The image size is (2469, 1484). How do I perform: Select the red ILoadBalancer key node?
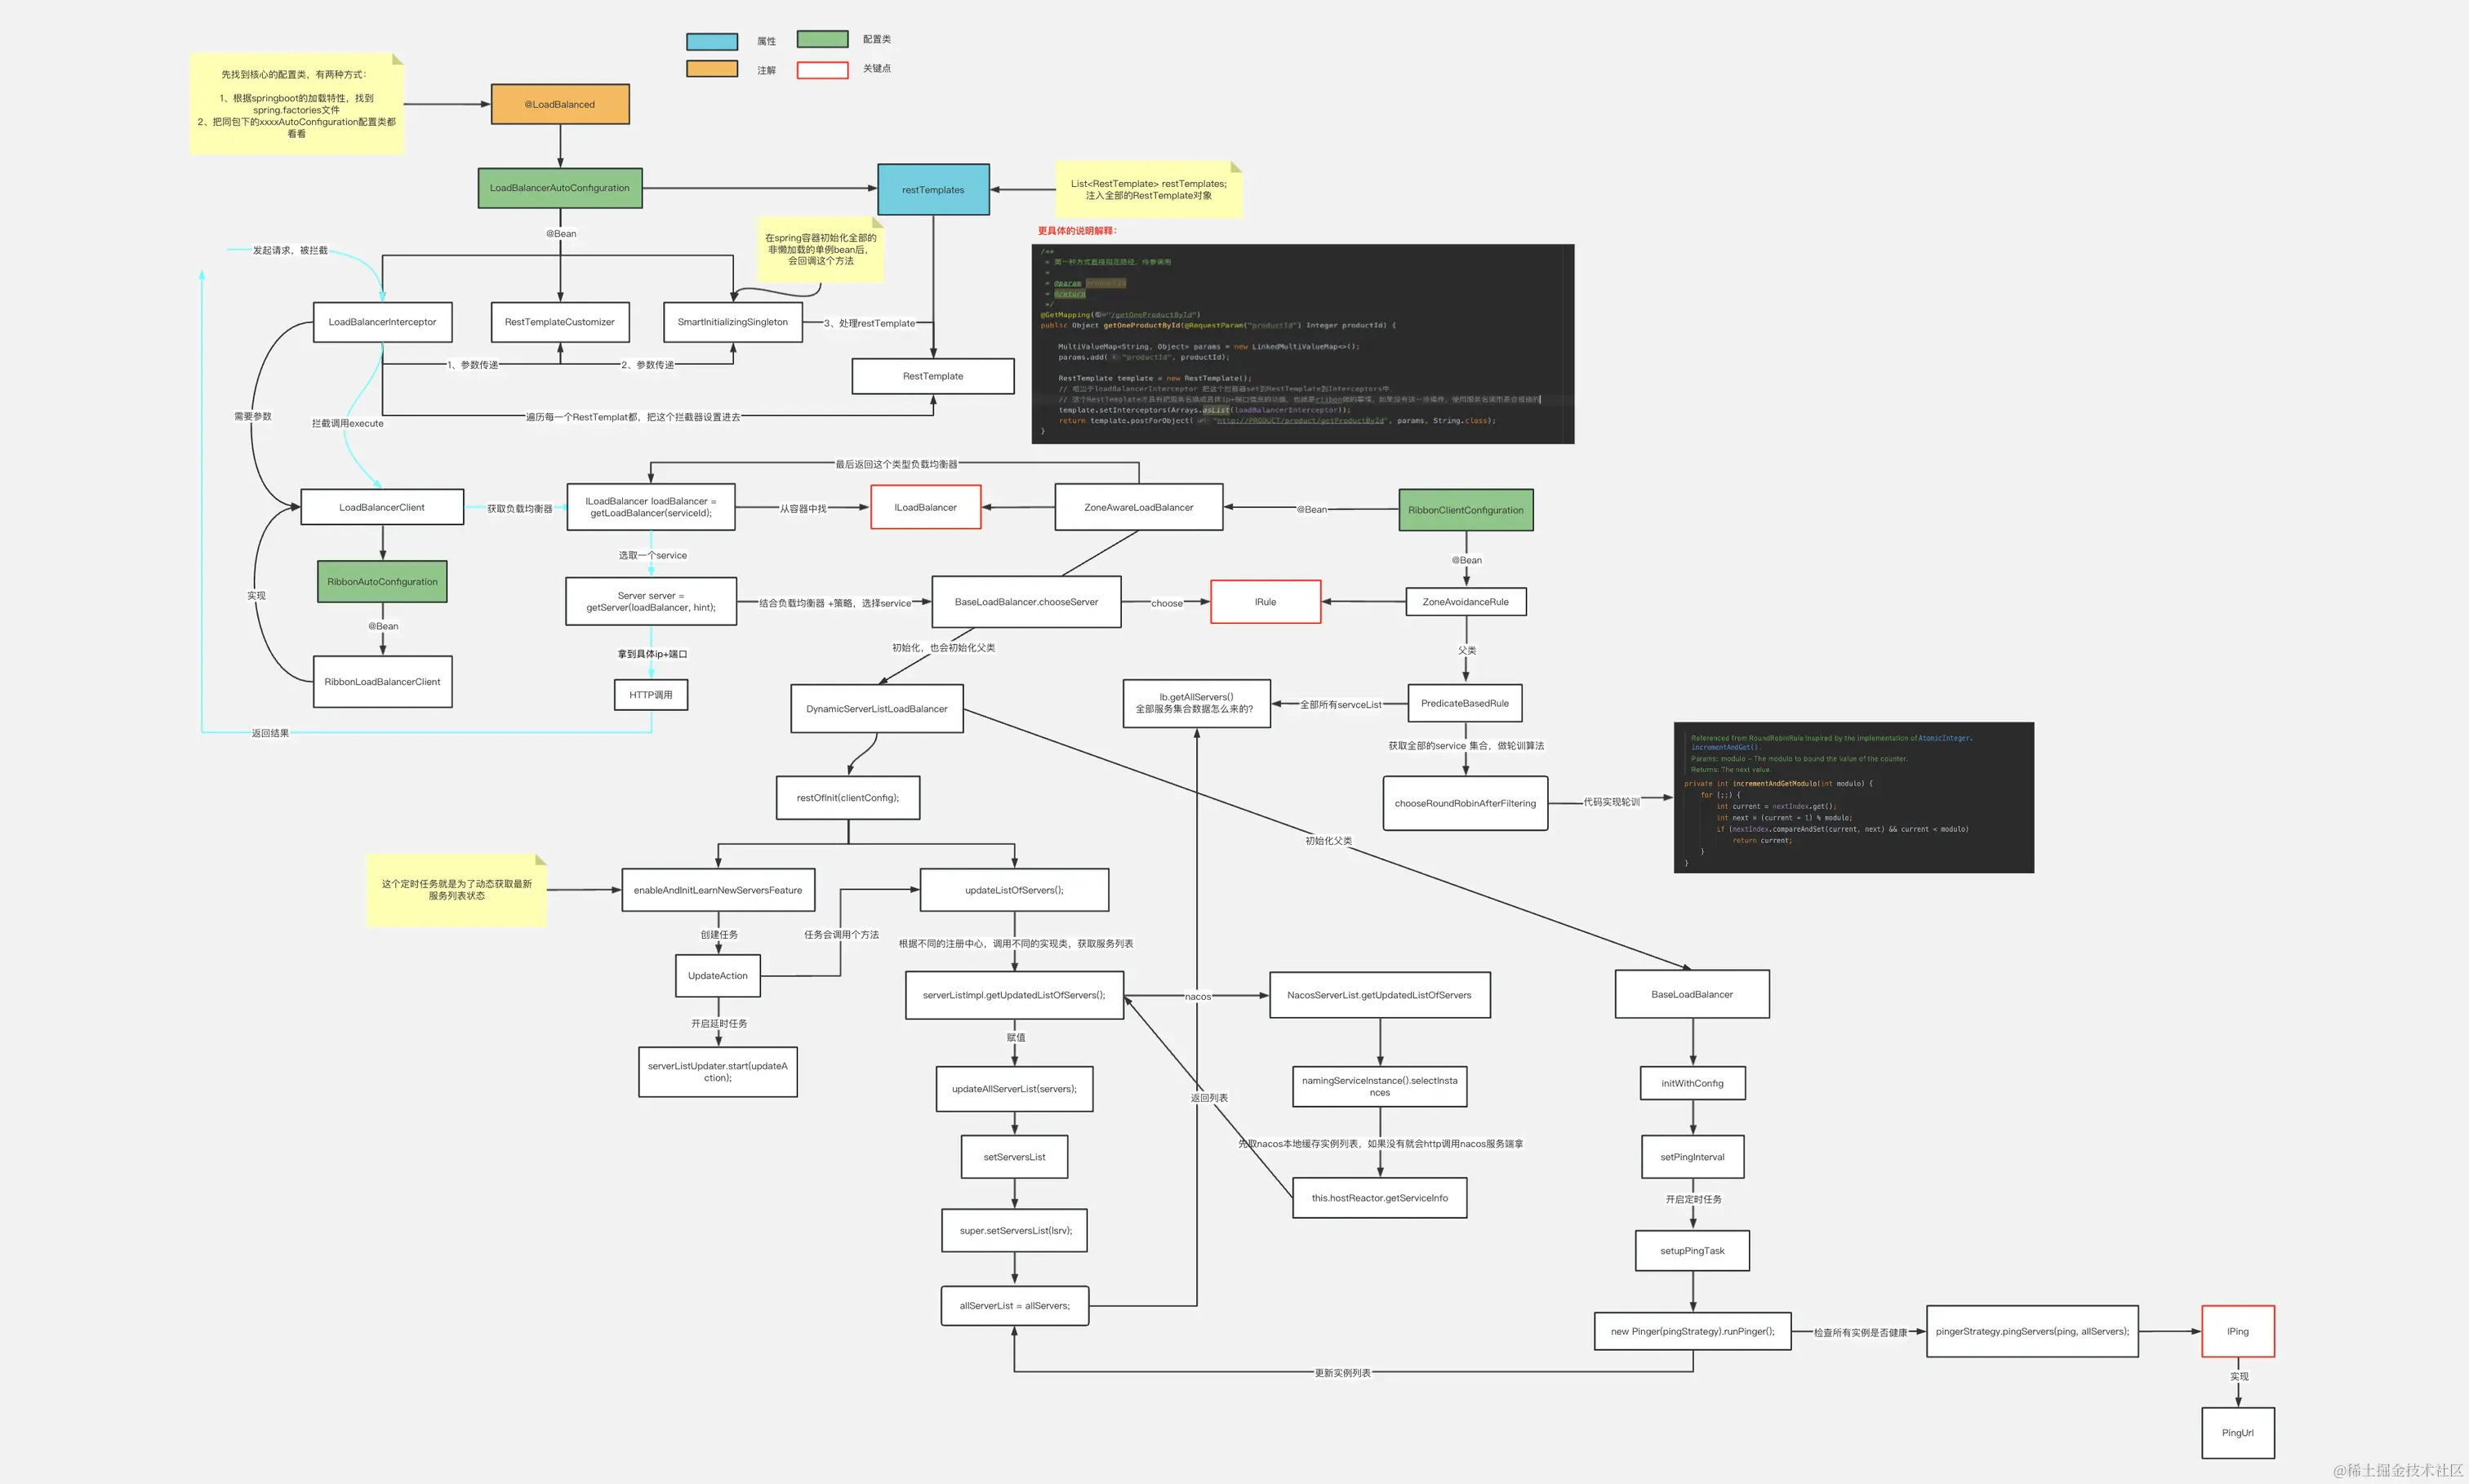point(925,507)
